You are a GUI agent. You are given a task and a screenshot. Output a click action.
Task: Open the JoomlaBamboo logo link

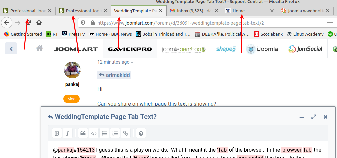pos(184,49)
